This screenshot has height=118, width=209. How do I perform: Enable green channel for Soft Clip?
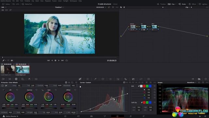point(147,103)
